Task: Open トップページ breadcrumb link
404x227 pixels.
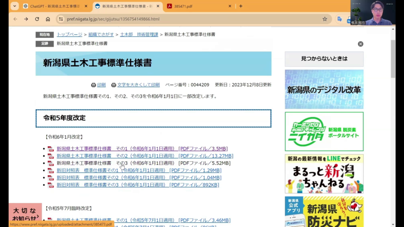Action: pos(69,35)
